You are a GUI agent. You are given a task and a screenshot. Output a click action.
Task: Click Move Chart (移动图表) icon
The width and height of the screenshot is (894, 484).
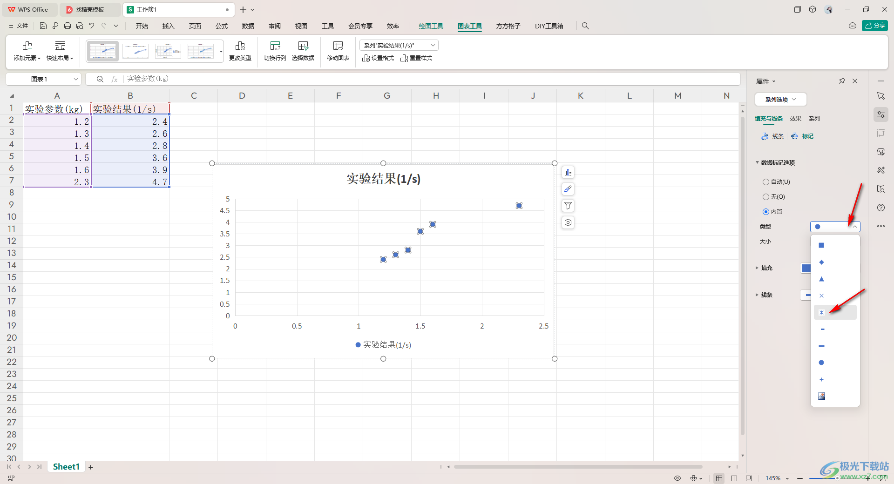(x=338, y=46)
